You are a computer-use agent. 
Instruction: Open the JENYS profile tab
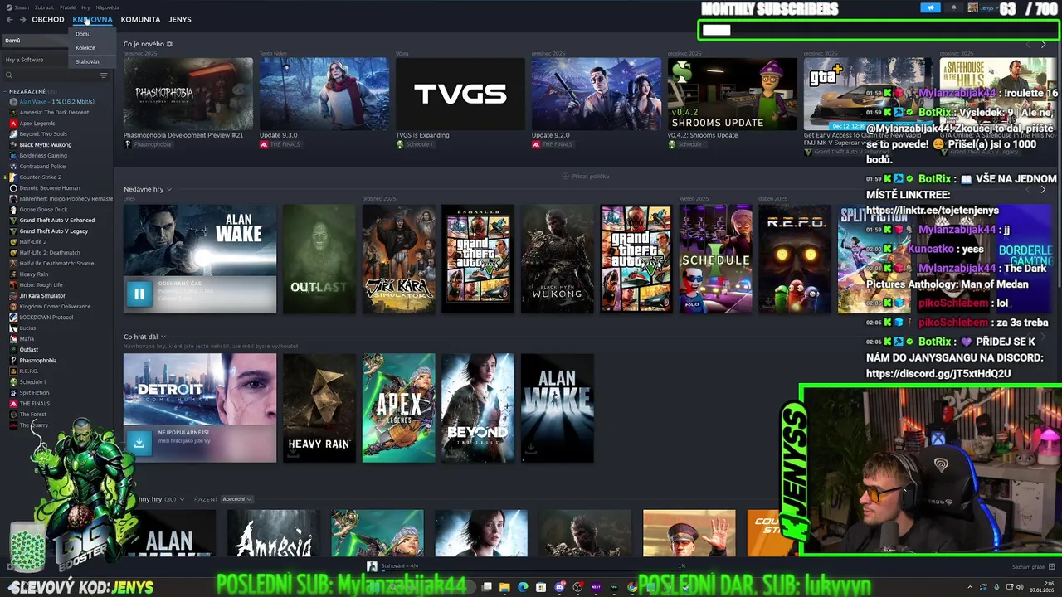(179, 19)
